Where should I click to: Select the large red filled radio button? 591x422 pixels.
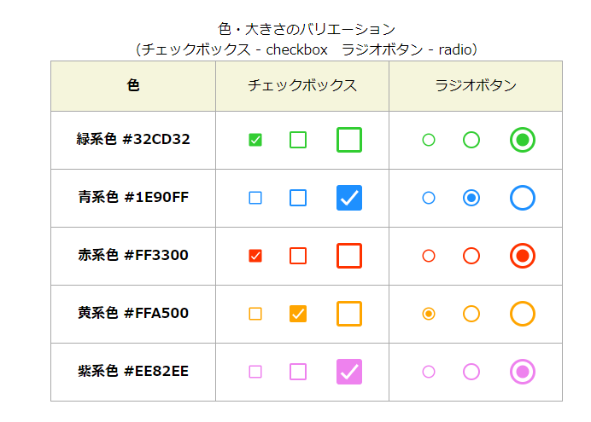523,256
